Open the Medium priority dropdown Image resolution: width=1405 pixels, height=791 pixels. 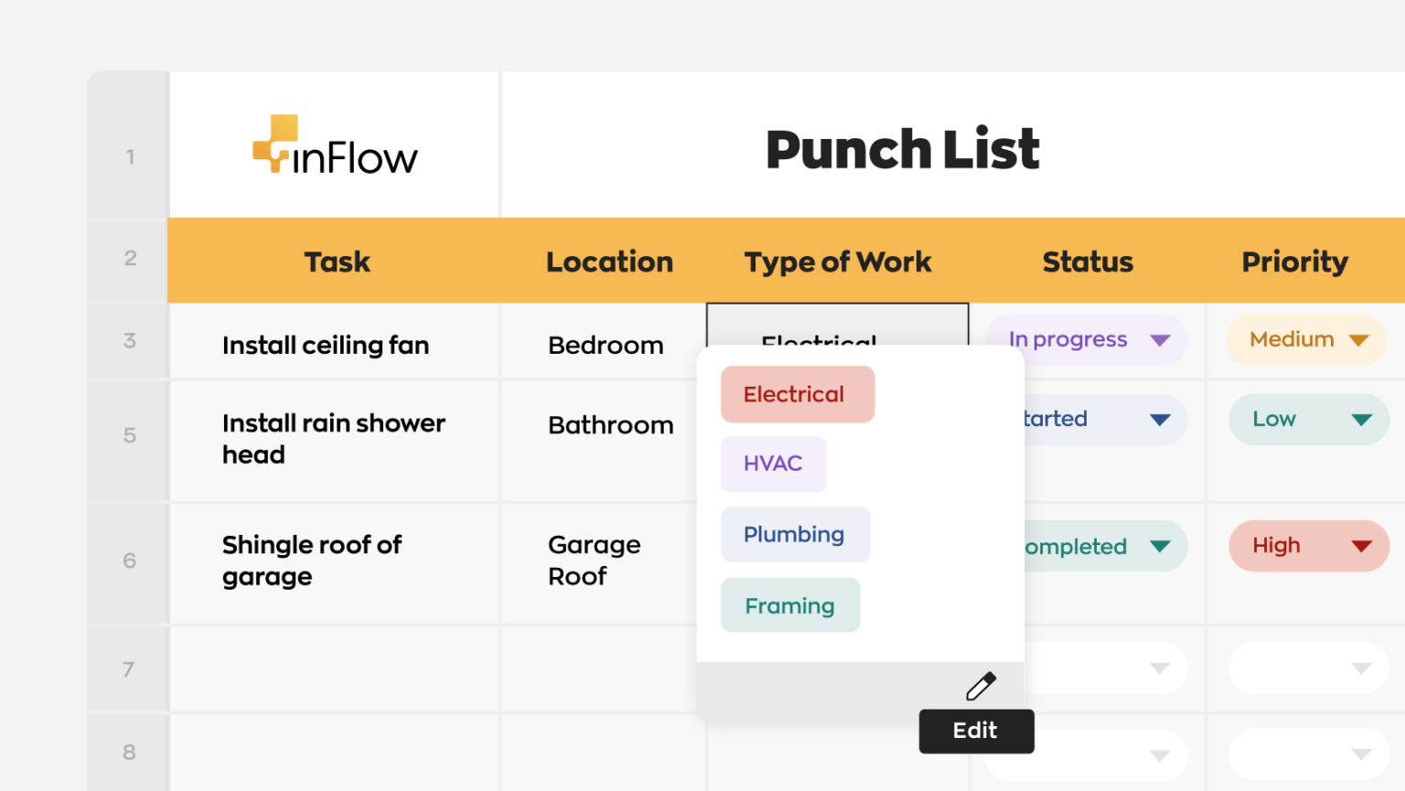(x=1305, y=339)
